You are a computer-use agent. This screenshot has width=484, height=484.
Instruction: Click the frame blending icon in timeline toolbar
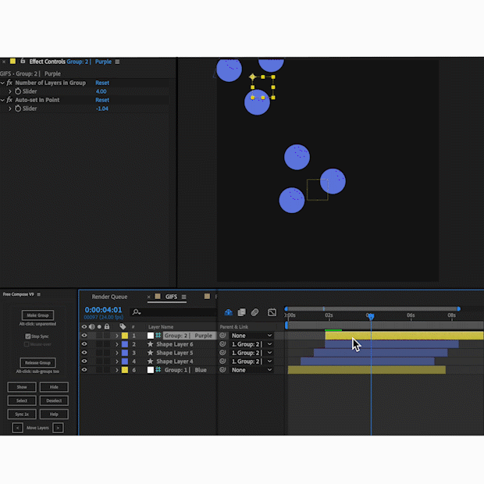[x=242, y=312]
